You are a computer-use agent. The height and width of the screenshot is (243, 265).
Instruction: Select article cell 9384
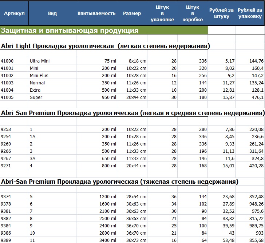[14, 226]
